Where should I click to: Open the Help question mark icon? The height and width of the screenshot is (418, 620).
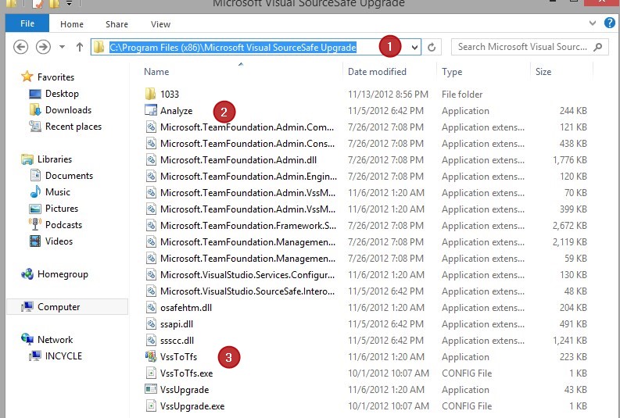[609, 23]
